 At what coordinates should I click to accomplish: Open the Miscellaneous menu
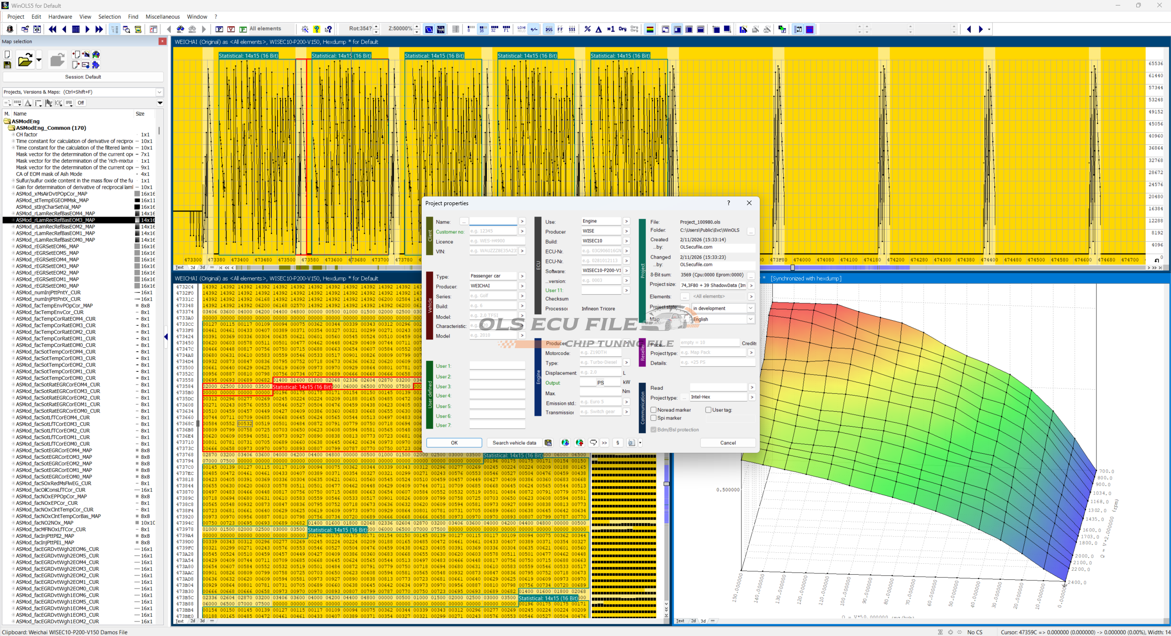[162, 17]
